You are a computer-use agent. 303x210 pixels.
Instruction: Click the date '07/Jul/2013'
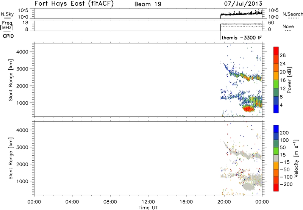tap(243, 3)
